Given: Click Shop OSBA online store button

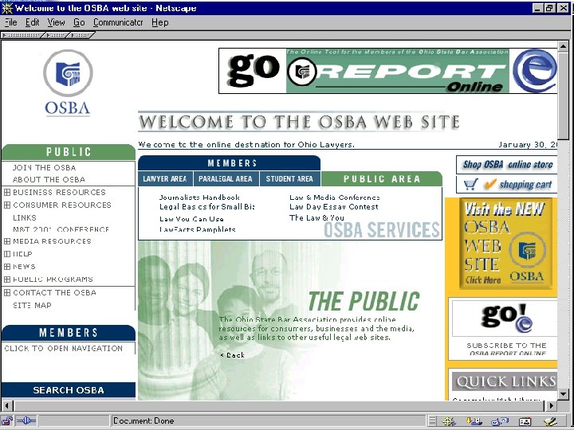Looking at the screenshot, I should coord(507,165).
